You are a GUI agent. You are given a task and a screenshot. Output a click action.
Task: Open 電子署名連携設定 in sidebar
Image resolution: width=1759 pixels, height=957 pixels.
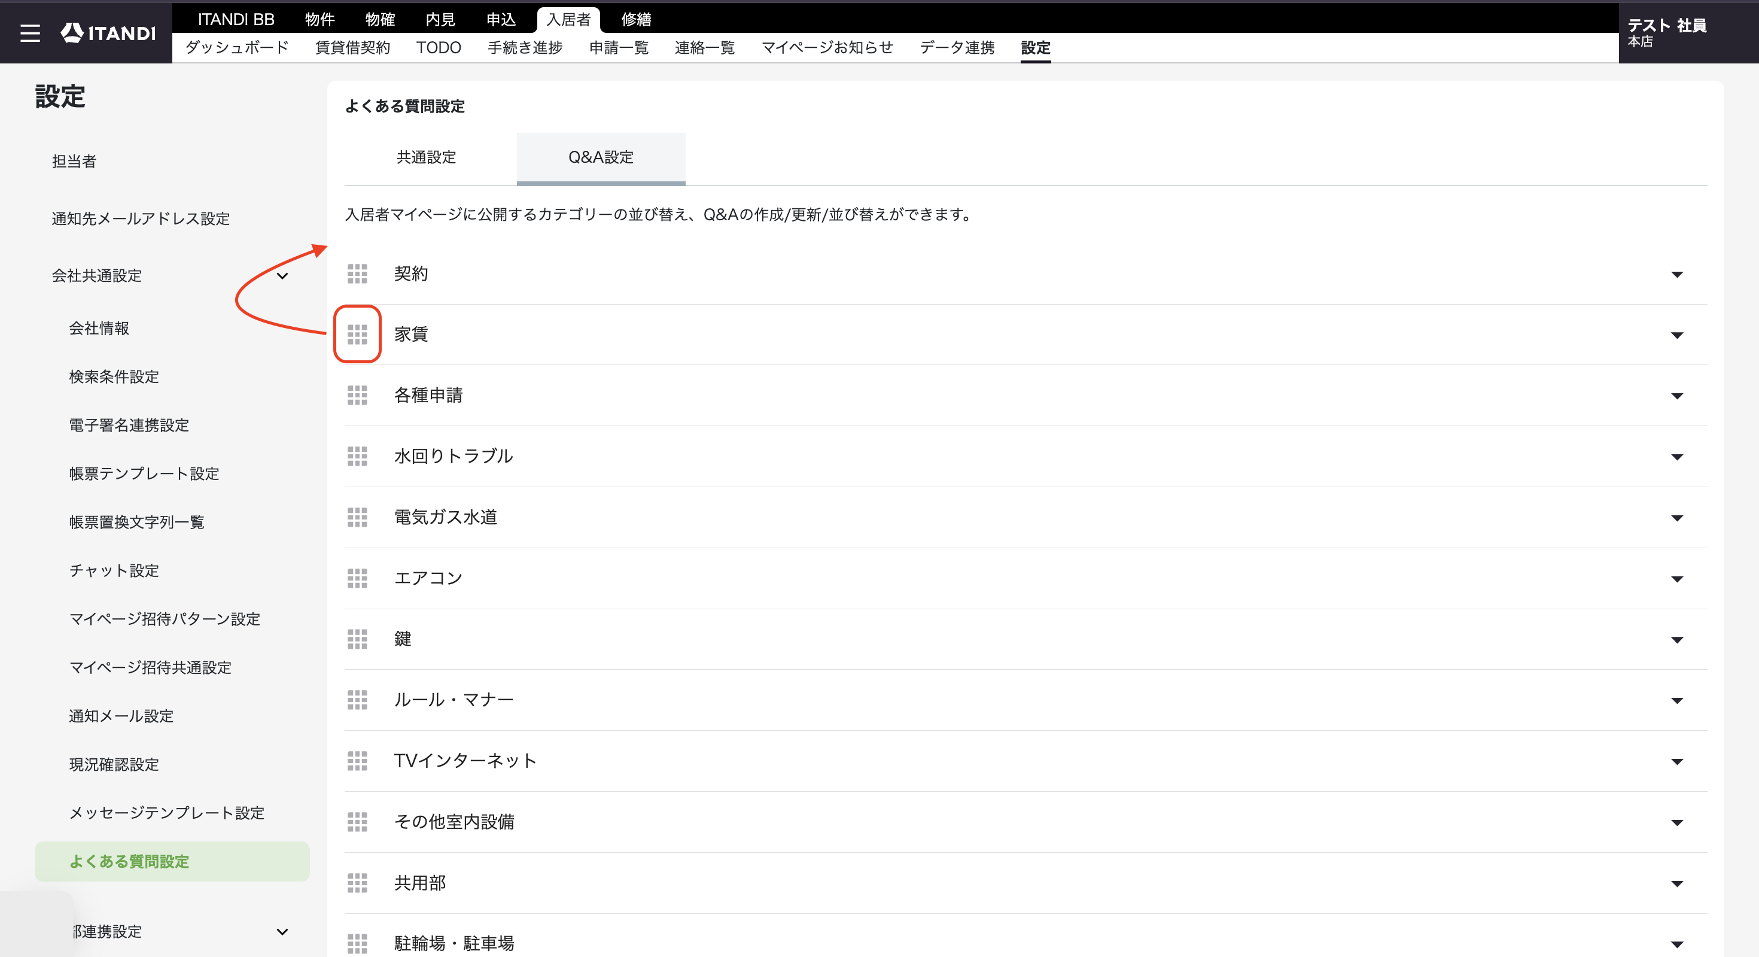click(x=129, y=426)
